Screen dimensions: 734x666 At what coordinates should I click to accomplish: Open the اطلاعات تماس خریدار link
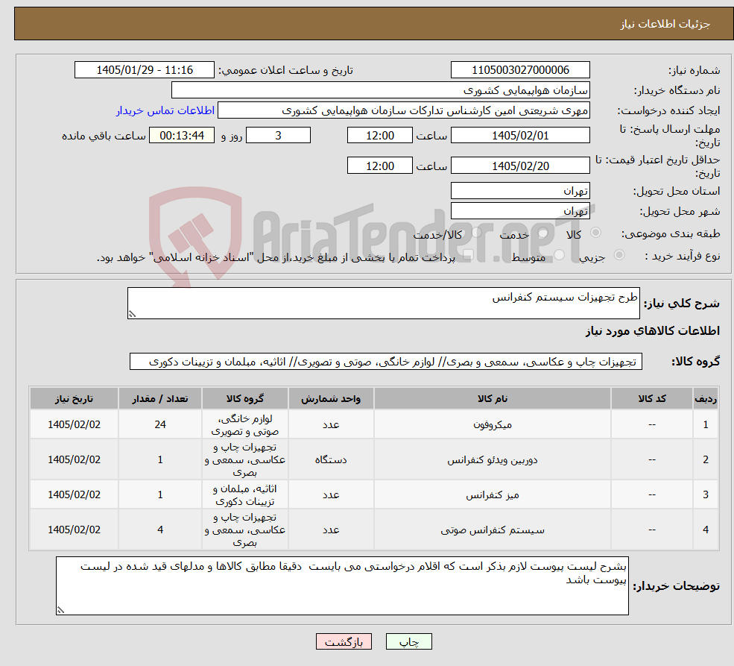165,110
